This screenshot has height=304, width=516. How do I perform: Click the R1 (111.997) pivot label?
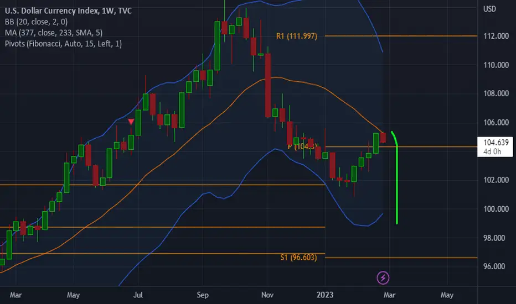coord(297,36)
